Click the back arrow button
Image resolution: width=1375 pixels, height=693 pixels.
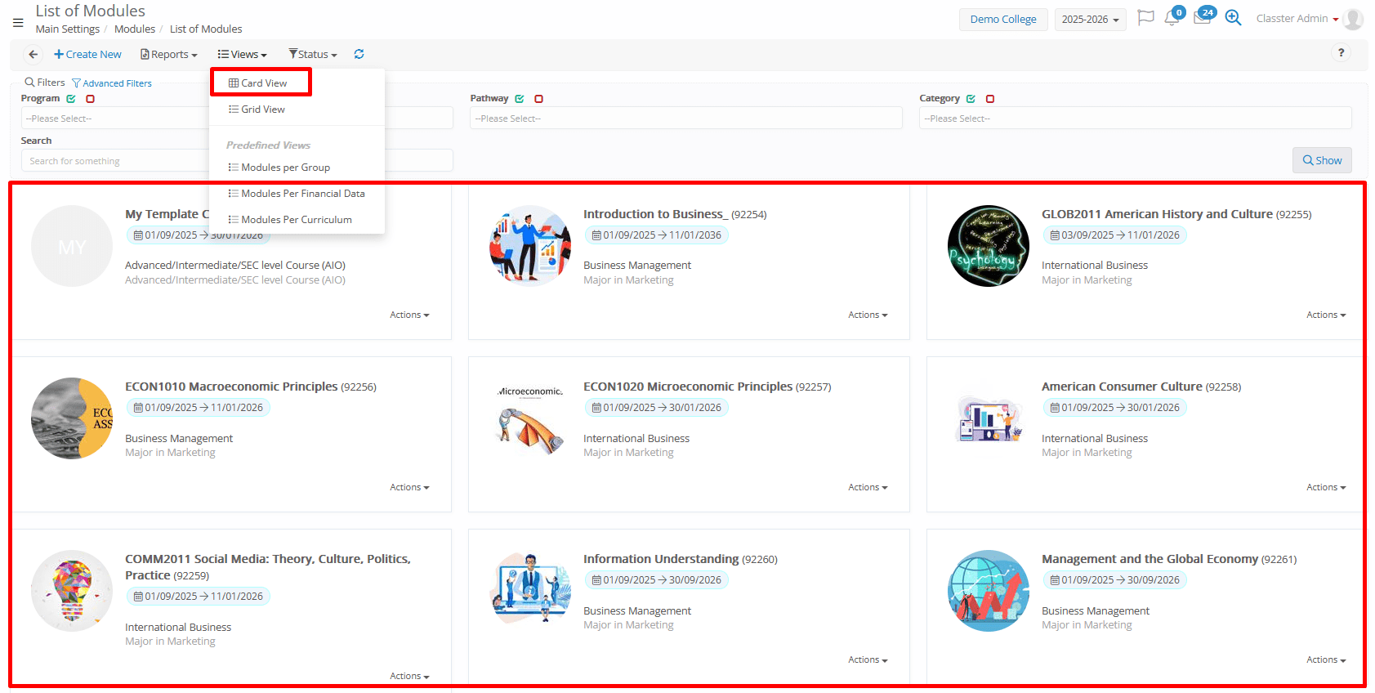pyautogui.click(x=33, y=55)
